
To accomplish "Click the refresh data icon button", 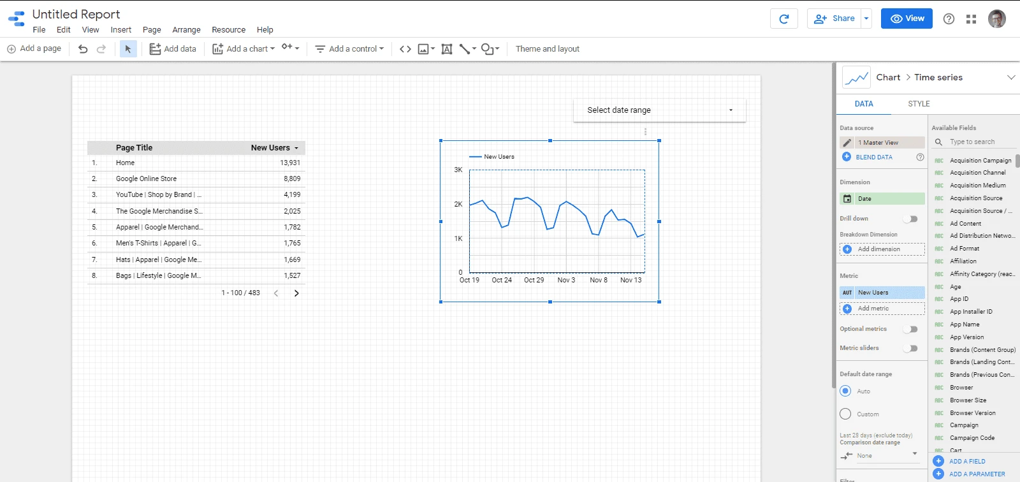I will pyautogui.click(x=784, y=19).
